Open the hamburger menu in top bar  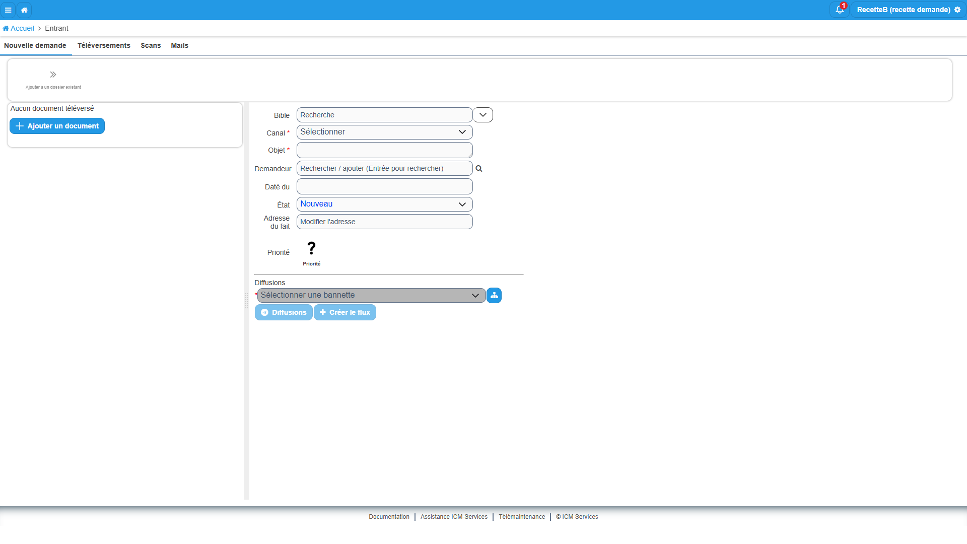pos(8,10)
